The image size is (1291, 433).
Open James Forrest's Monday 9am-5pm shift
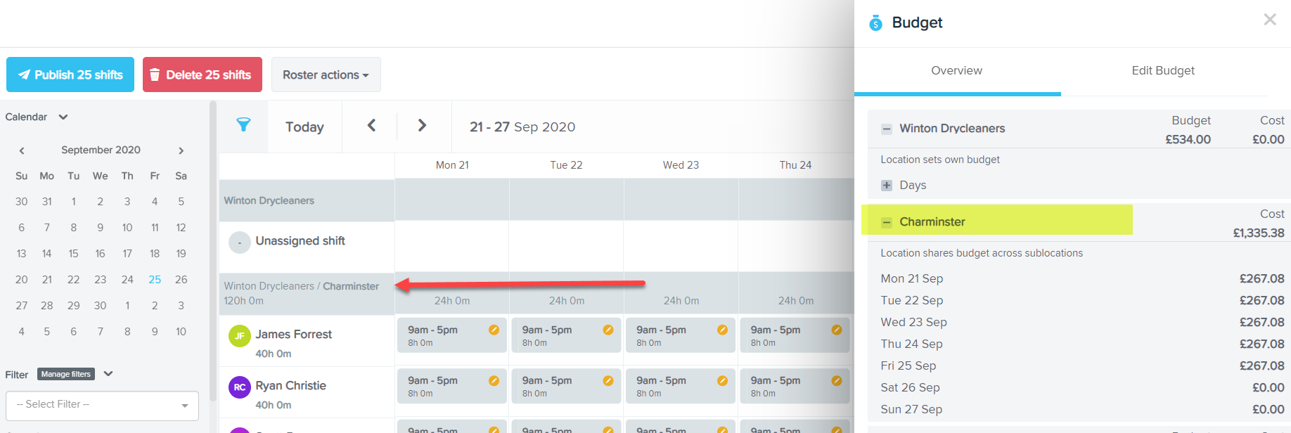pos(452,335)
